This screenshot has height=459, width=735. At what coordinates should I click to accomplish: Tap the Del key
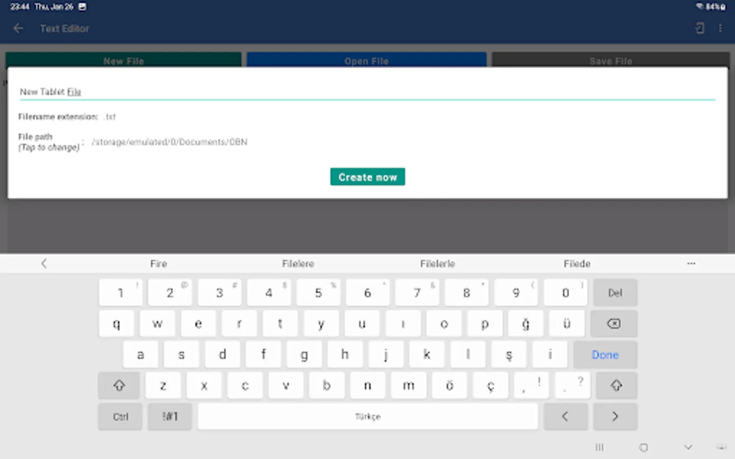[615, 293]
